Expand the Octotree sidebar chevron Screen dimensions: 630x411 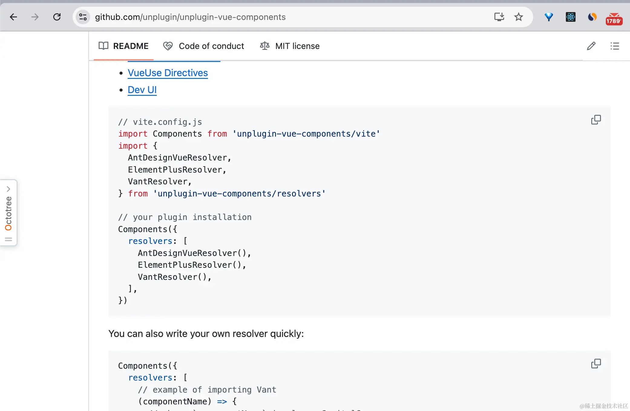(x=8, y=189)
